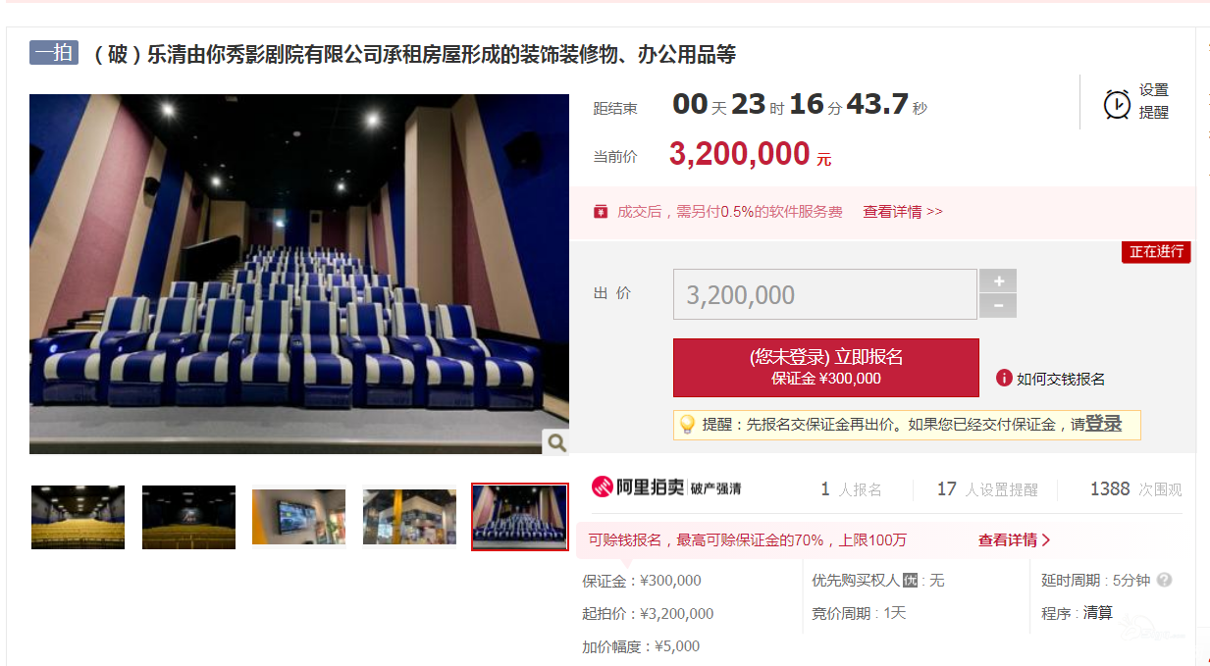Viewport: 1210px width, 666px height.
Task: Click the lightbulb tip icon
Action: pyautogui.click(x=687, y=425)
